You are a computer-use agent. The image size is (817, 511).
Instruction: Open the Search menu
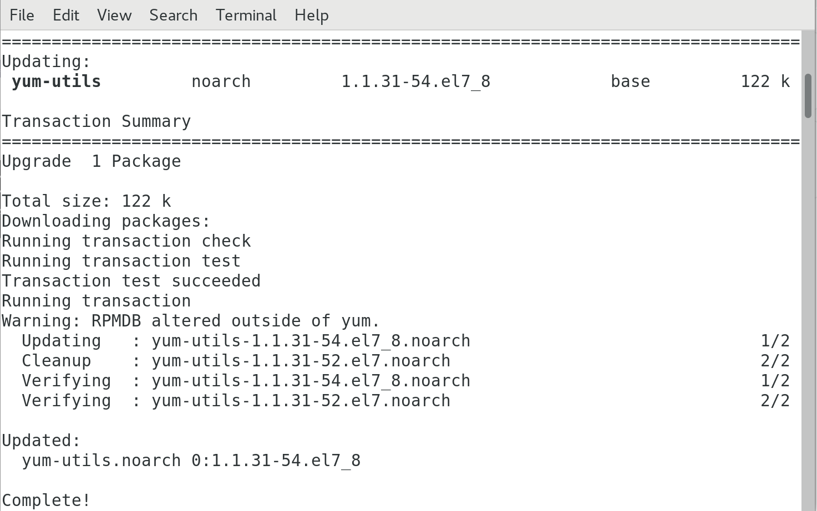[x=173, y=15]
